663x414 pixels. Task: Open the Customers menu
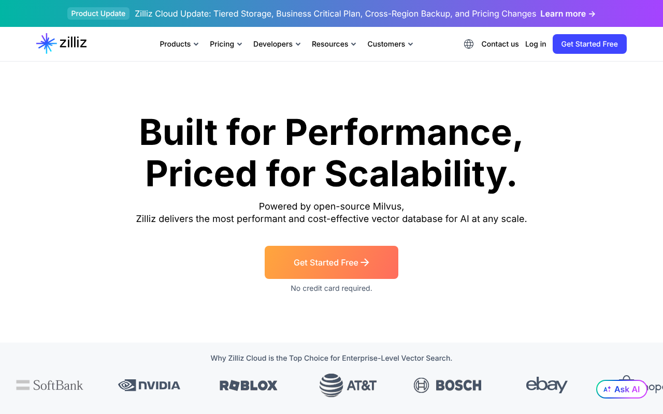(x=390, y=44)
